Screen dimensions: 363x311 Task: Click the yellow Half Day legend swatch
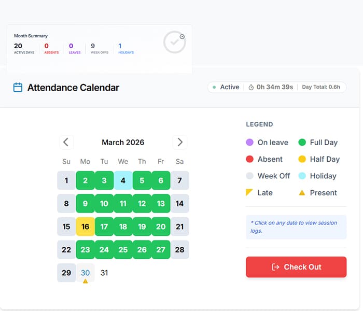click(302, 159)
